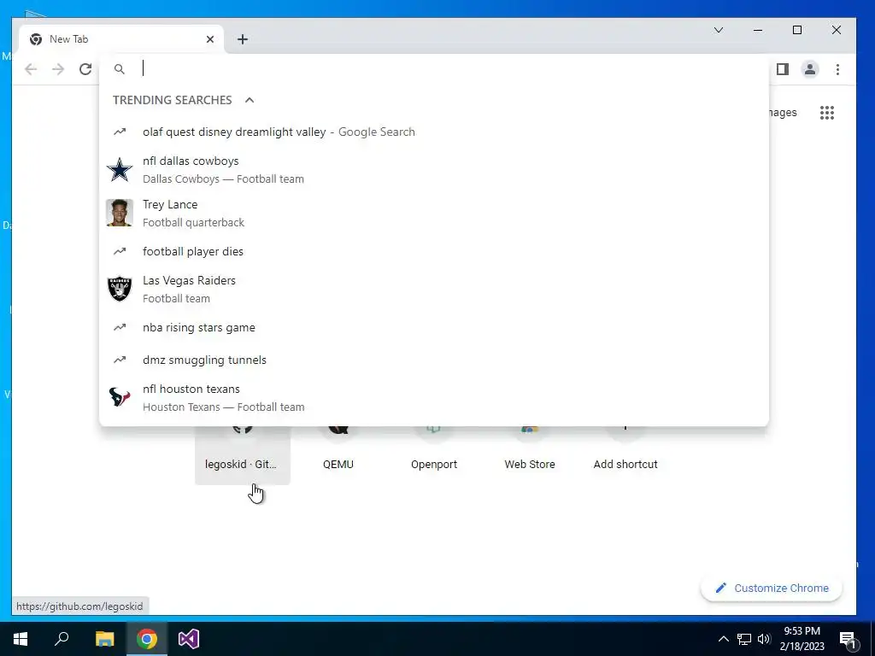Click Add shortcut tile
This screenshot has height=656, width=875.
point(625,454)
